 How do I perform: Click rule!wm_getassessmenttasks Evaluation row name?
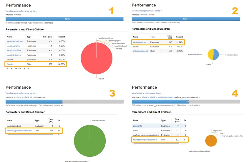[146, 135]
